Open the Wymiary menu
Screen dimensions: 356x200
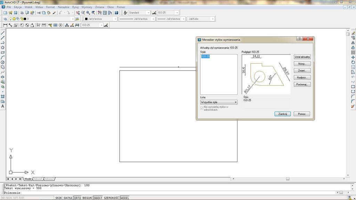[87, 7]
